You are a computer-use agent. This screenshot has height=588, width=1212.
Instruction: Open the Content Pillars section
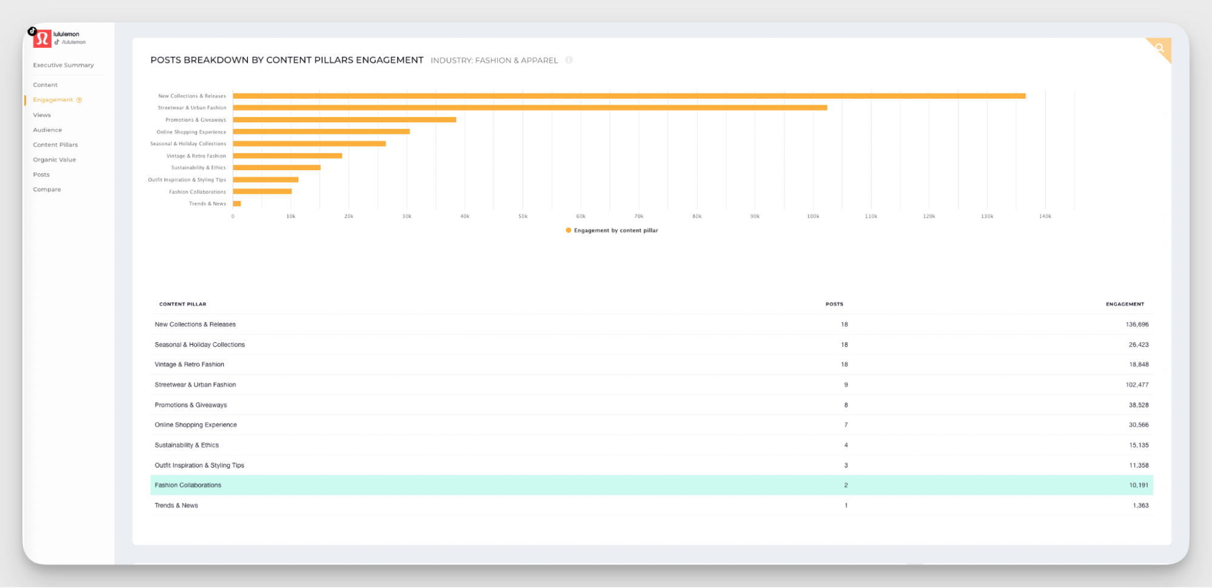pos(55,144)
